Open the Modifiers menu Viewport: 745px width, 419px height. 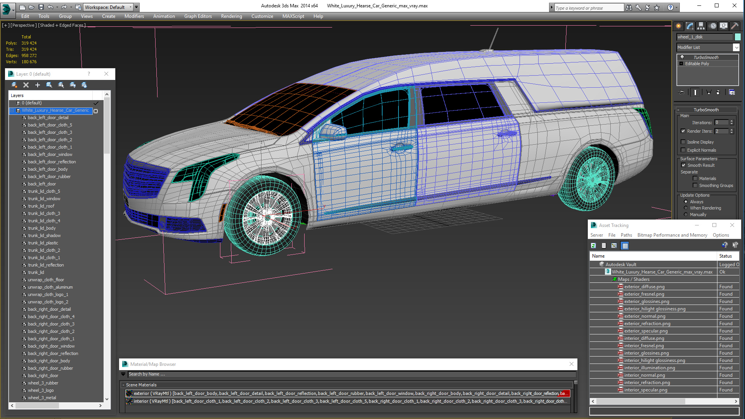click(134, 16)
